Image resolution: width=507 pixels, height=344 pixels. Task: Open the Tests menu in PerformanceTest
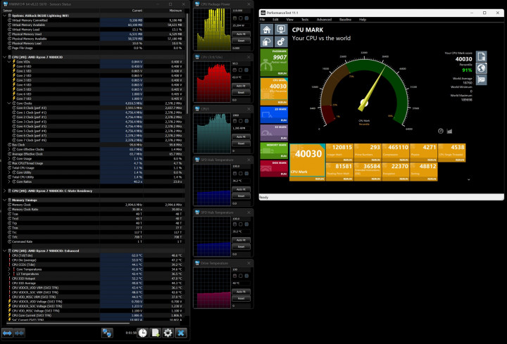coord(305,20)
